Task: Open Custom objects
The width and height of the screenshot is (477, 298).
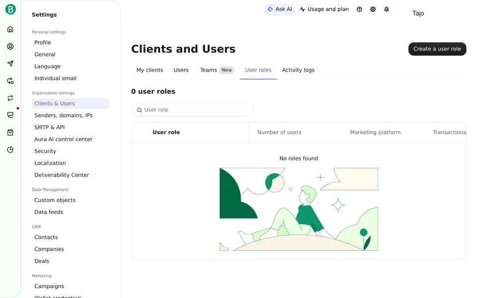Action: click(x=55, y=200)
